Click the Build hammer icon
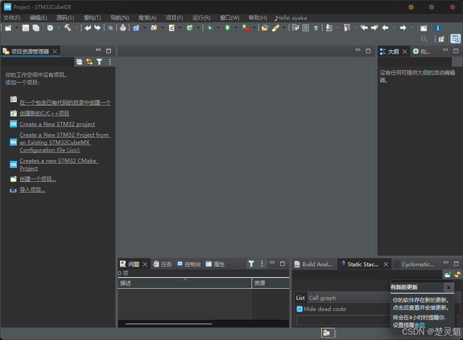The image size is (463, 340). click(x=68, y=28)
